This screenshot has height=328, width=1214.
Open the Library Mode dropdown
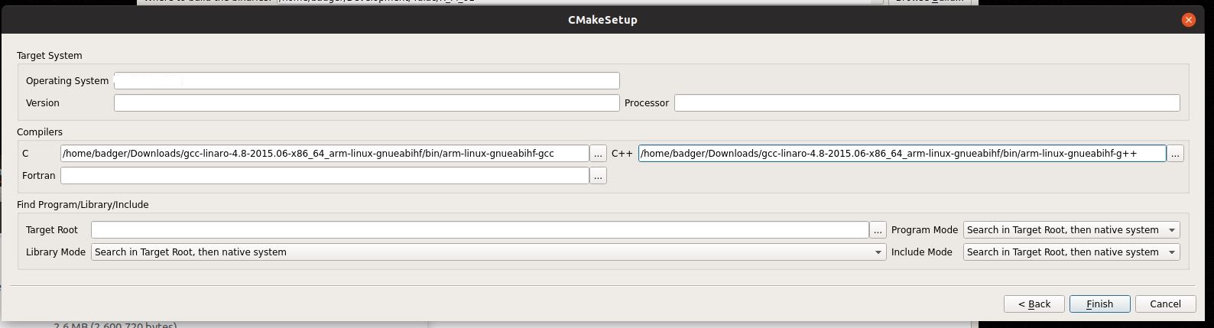click(489, 252)
